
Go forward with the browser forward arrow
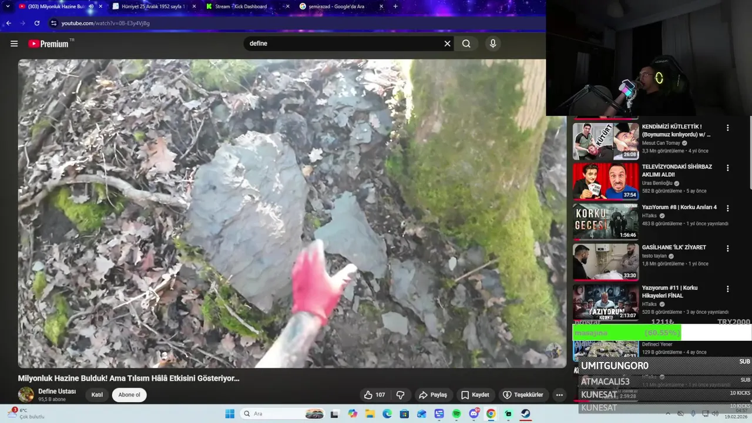pos(22,23)
